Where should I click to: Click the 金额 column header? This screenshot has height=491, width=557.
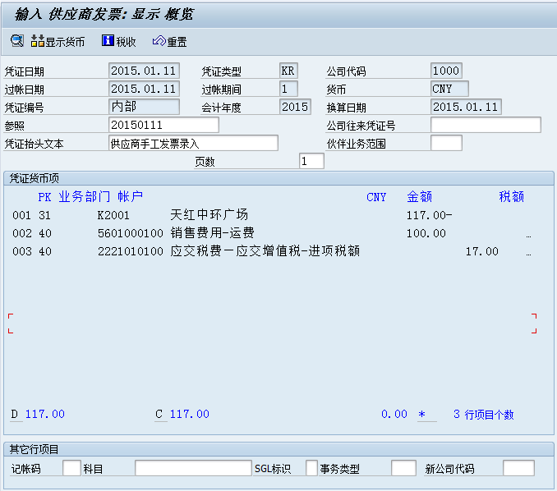[x=419, y=197]
